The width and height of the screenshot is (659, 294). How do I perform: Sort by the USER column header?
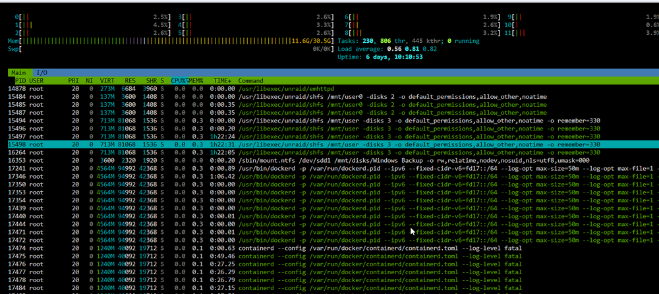36,81
